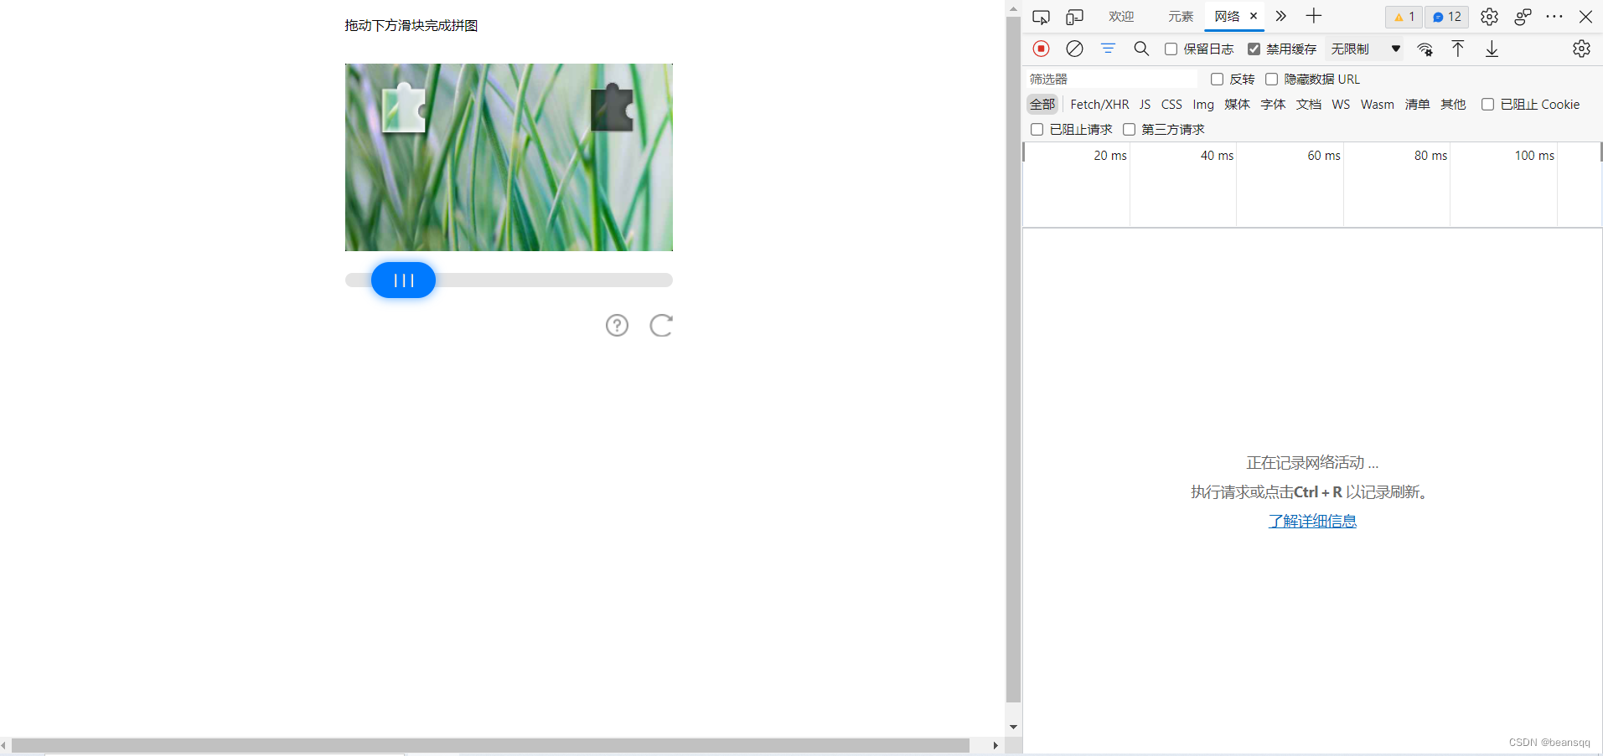Close the 网络 tab

click(1254, 16)
